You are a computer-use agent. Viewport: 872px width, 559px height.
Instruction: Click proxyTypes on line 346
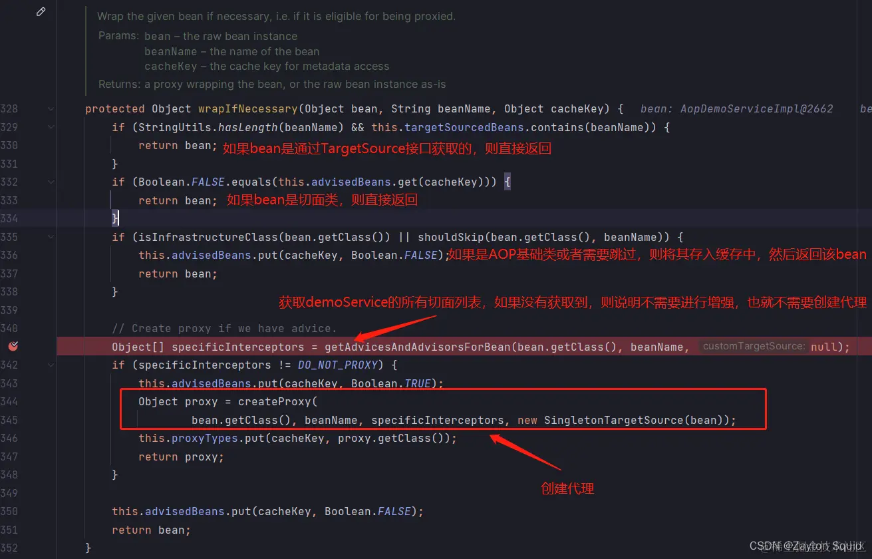tap(204, 438)
